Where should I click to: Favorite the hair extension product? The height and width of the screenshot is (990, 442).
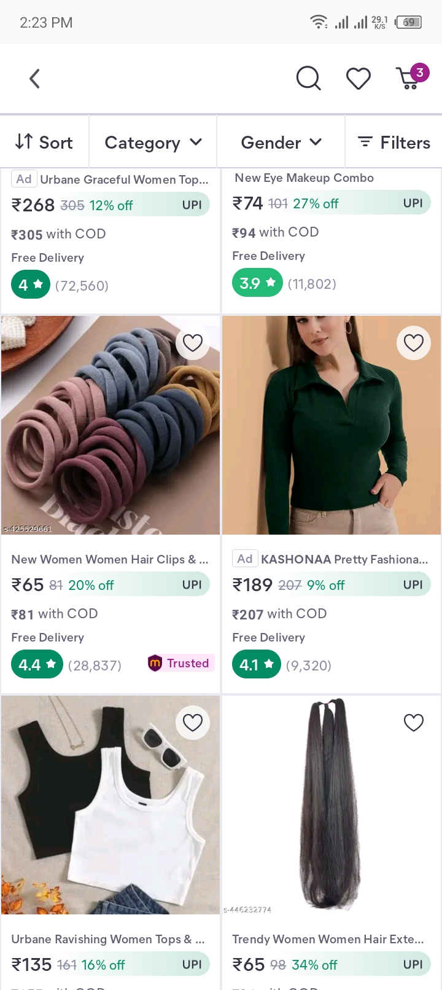click(414, 723)
